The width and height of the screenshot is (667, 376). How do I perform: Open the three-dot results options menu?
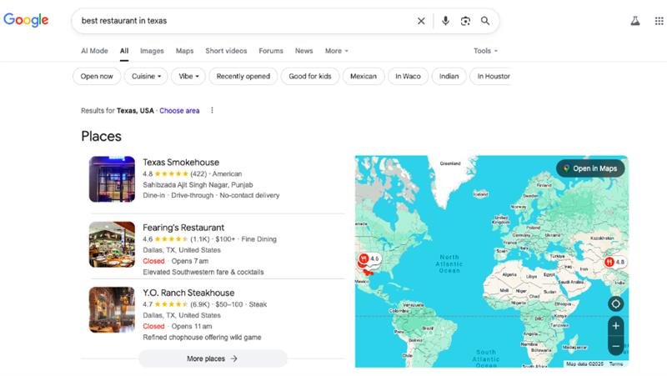(x=212, y=110)
